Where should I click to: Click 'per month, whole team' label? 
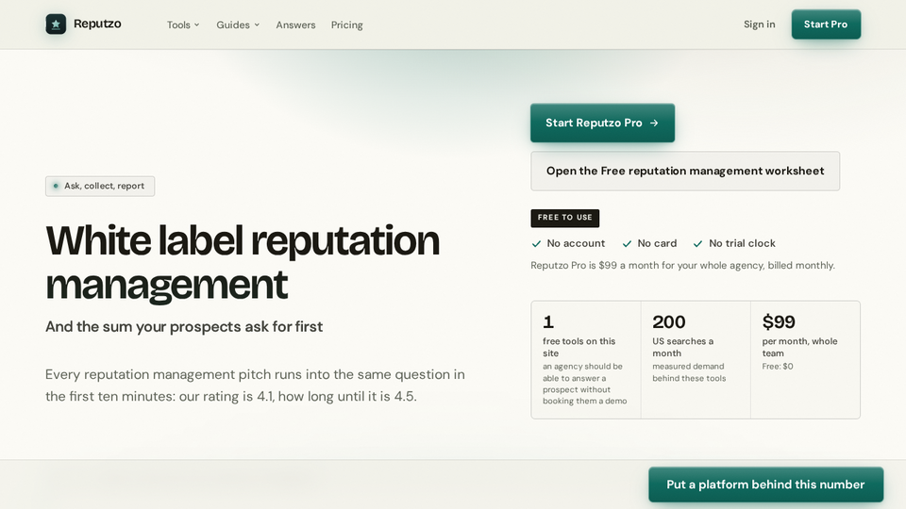click(x=799, y=347)
